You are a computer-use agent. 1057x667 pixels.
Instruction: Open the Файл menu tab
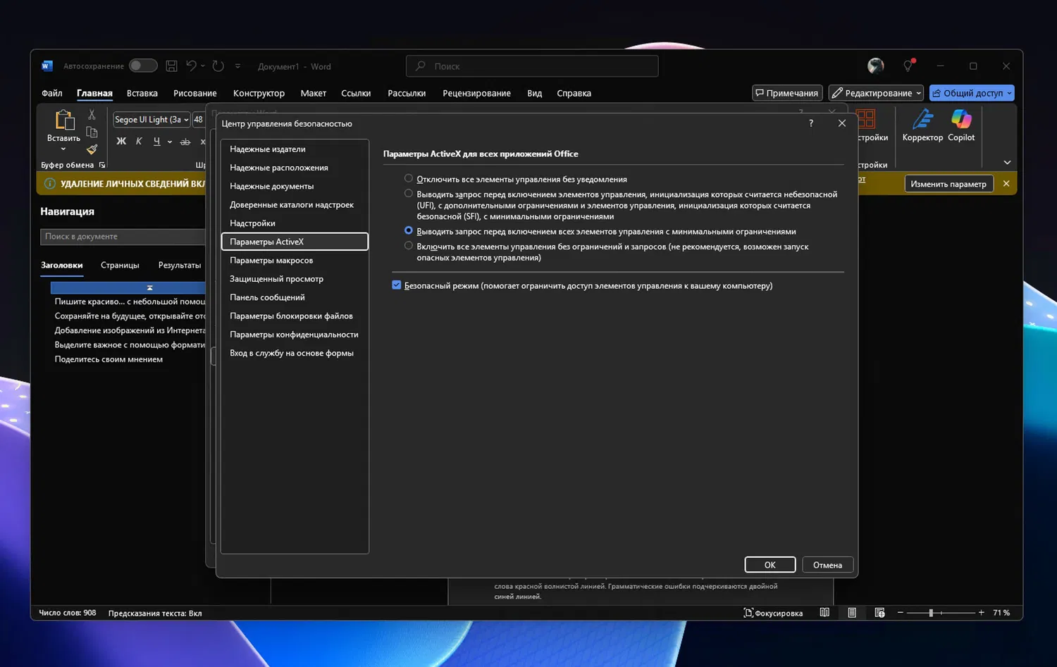pos(52,93)
